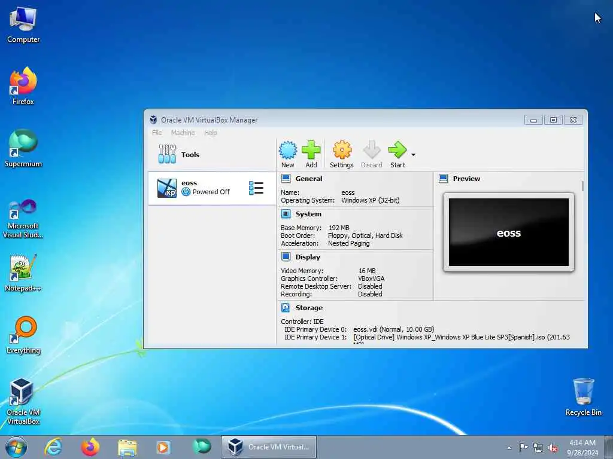Open the Help menu

(x=210, y=133)
